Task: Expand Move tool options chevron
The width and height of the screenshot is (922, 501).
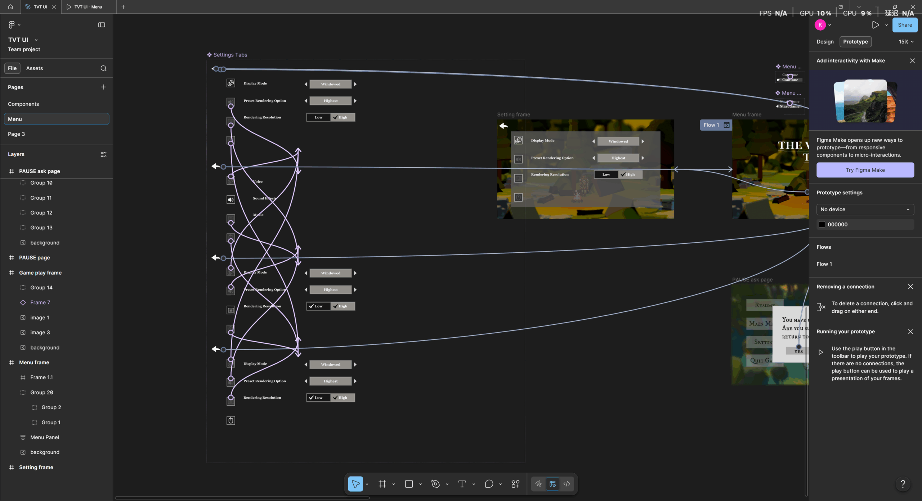Action: tap(367, 484)
